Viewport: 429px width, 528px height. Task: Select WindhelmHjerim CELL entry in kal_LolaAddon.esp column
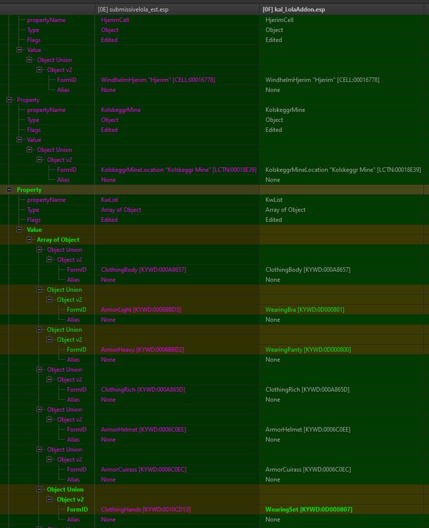click(x=322, y=80)
